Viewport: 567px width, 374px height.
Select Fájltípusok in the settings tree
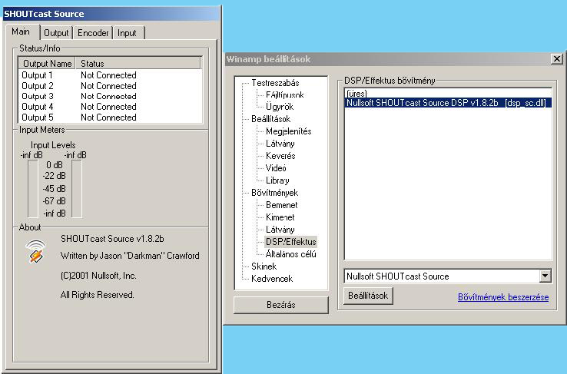[284, 95]
